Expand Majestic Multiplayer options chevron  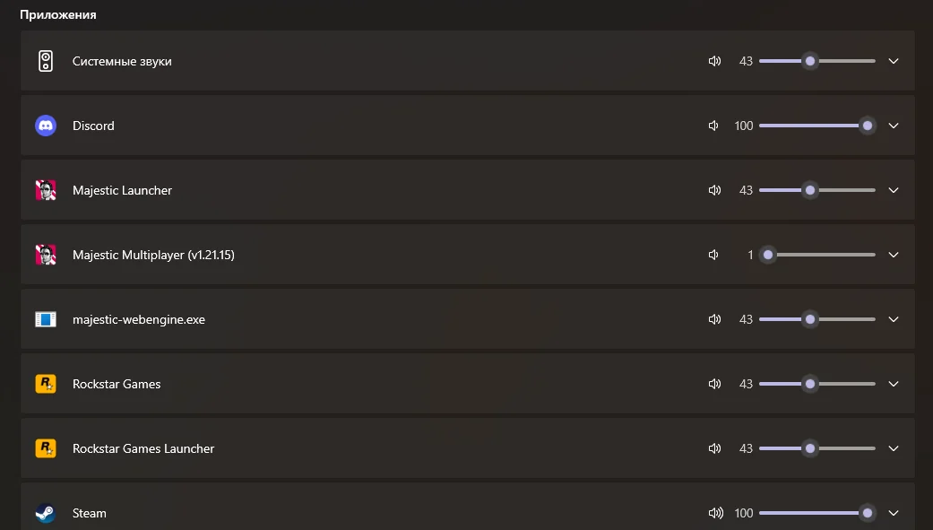pos(894,255)
